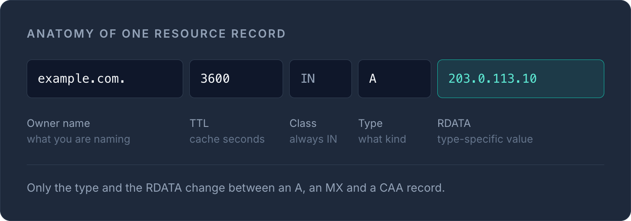Select the 3600 TTL box
The height and width of the screenshot is (221, 631).
coord(236,79)
